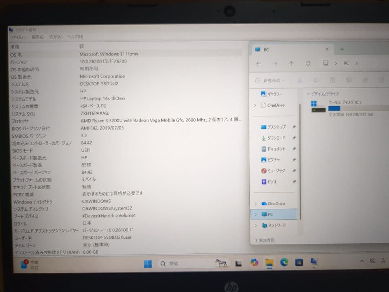
Task: Refresh the folder view with the reload icon
Action: click(308, 63)
